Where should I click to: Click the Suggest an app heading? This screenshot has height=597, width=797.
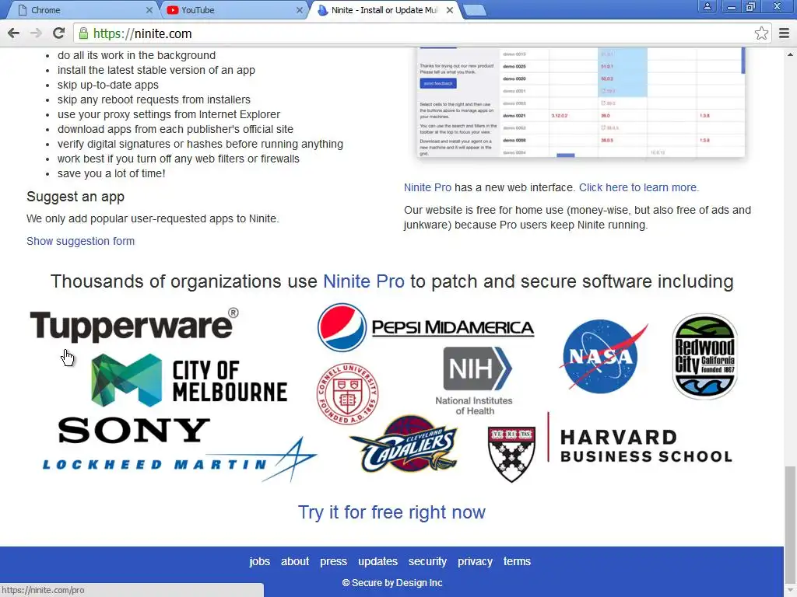tap(75, 197)
